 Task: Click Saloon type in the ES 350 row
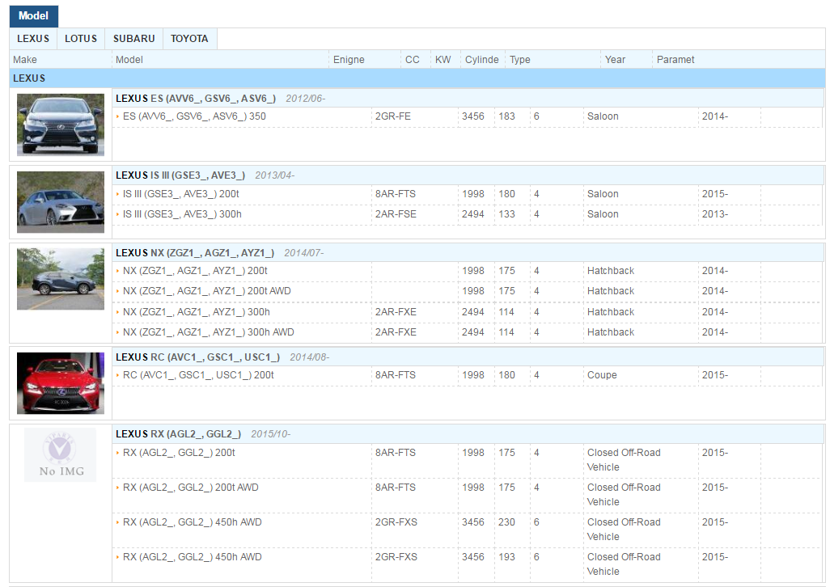pos(603,116)
